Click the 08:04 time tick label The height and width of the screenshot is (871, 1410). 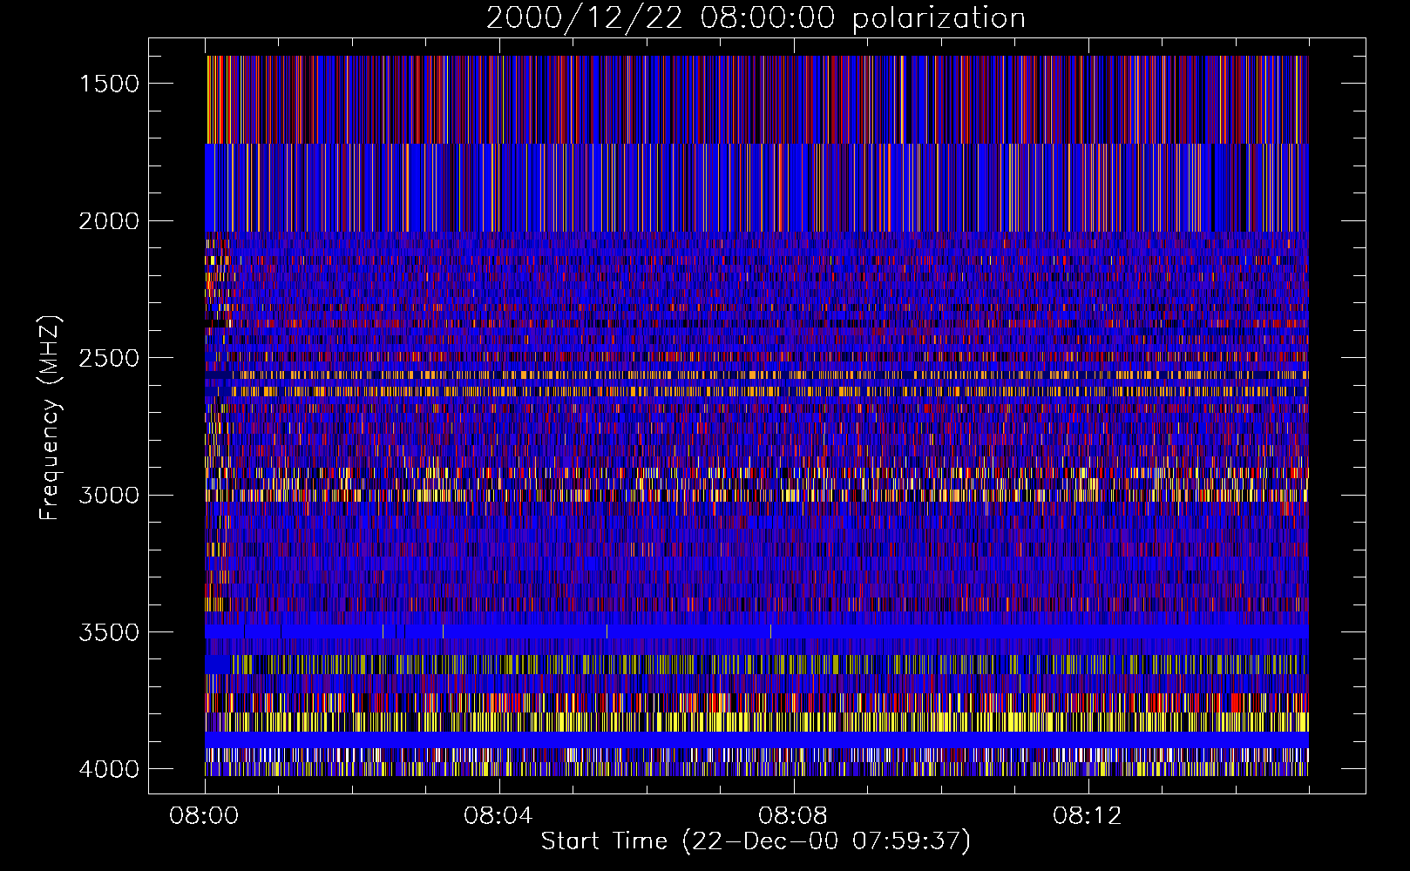tap(498, 816)
